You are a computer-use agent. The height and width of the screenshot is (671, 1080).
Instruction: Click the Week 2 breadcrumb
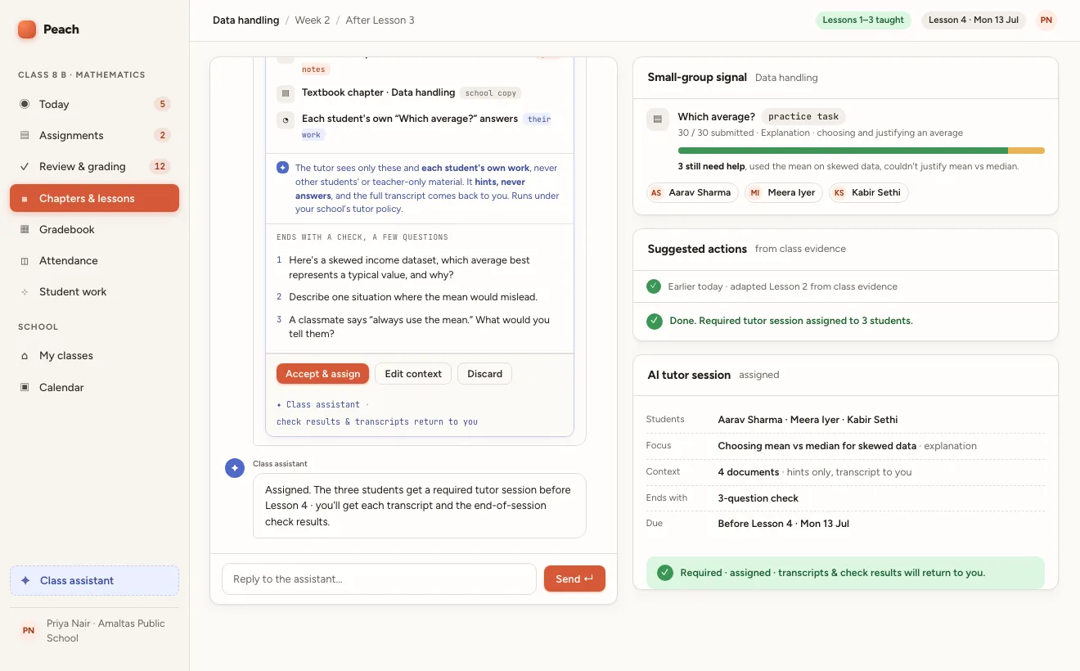pos(313,20)
